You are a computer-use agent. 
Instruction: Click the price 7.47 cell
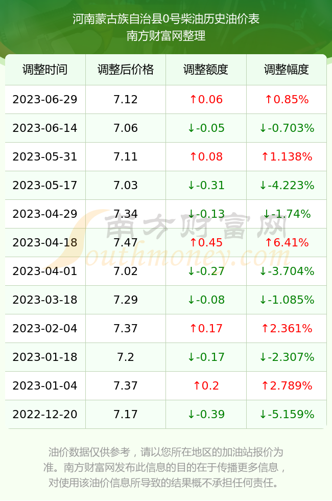click(x=126, y=242)
